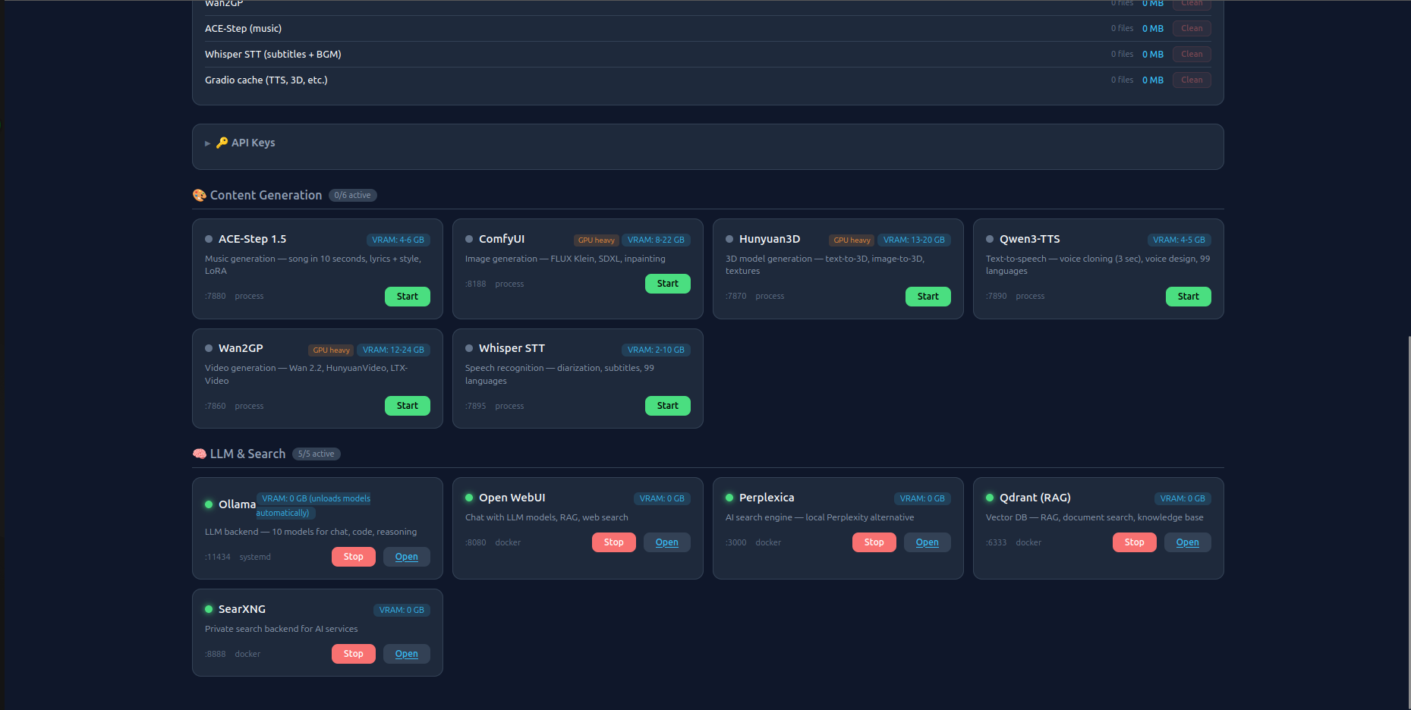This screenshot has width=1411, height=710.
Task: Open the SearXNG interface
Action: pos(407,654)
